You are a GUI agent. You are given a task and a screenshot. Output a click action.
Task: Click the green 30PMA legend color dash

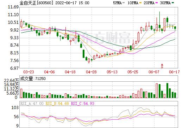pyautogui.click(x=173, y=3)
